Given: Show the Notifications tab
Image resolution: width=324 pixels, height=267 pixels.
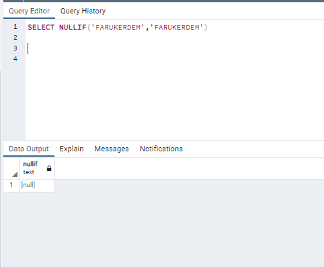Looking at the screenshot, I should click(161, 149).
